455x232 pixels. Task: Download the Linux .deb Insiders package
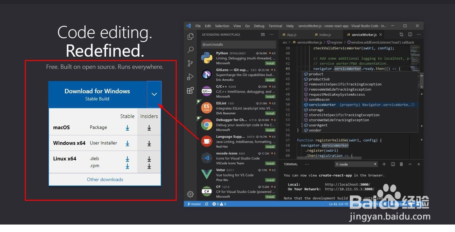point(149,159)
